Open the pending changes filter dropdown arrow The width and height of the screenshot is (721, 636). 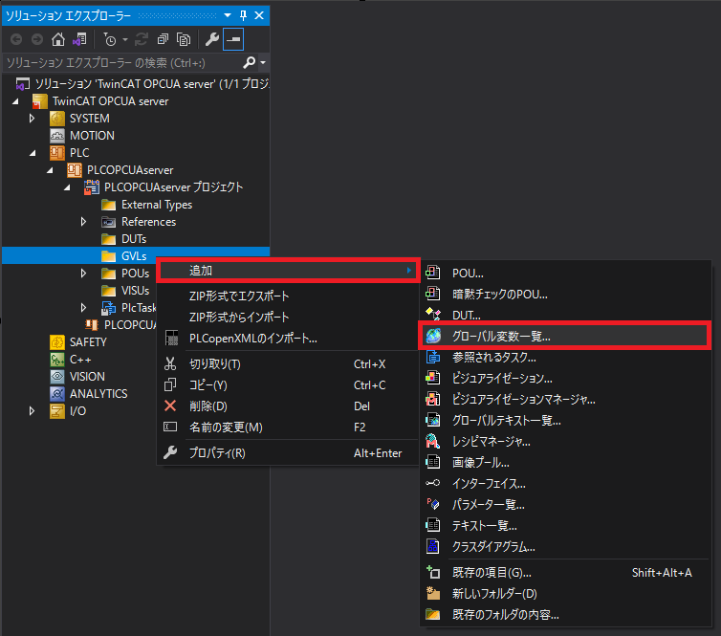(x=125, y=40)
